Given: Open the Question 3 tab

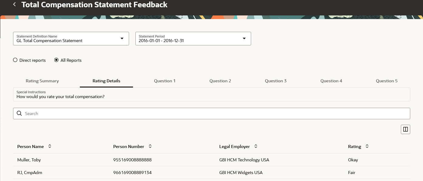Looking at the screenshot, I should click(276, 81).
